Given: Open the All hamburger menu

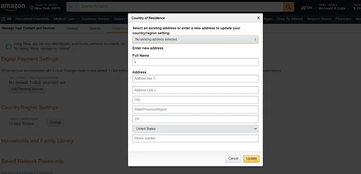Looking at the screenshot, I should pos(6,19).
